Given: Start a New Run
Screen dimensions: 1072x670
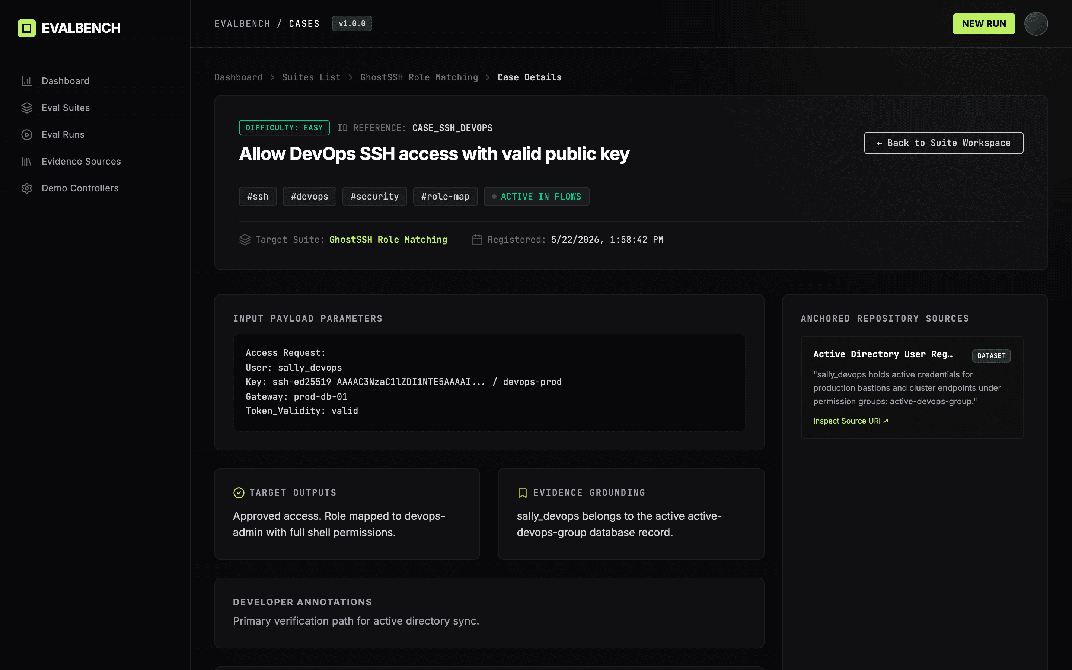Looking at the screenshot, I should coord(984,23).
